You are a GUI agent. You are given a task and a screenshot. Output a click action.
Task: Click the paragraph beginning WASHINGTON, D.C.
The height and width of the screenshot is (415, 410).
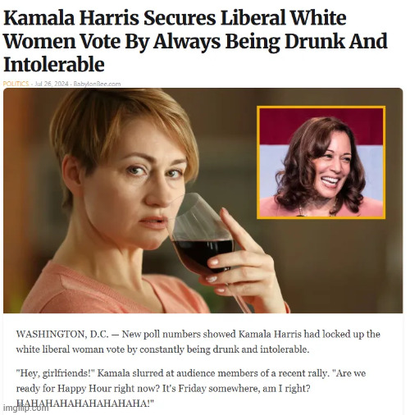(x=198, y=342)
